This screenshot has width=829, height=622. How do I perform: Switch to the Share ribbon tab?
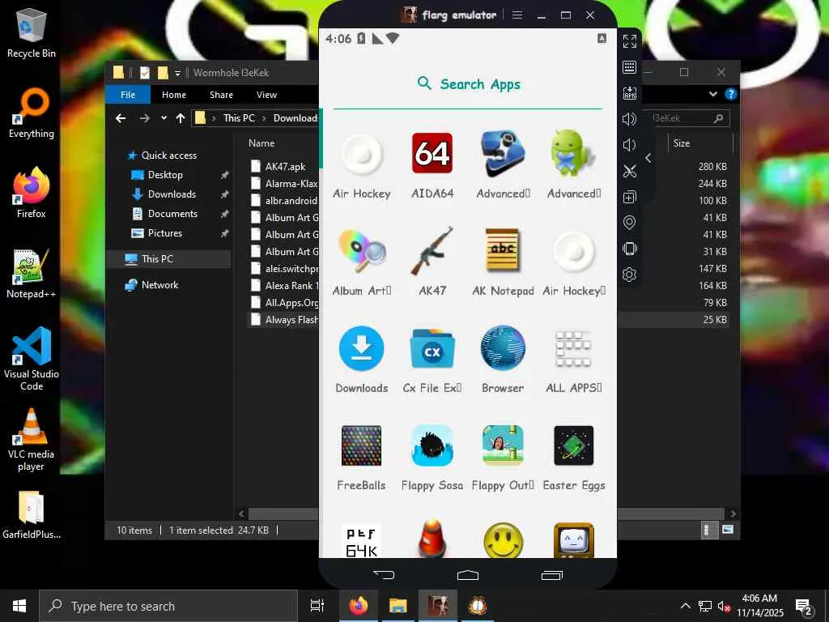(x=221, y=95)
